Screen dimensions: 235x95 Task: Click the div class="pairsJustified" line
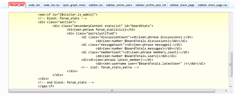click(x=92, y=33)
